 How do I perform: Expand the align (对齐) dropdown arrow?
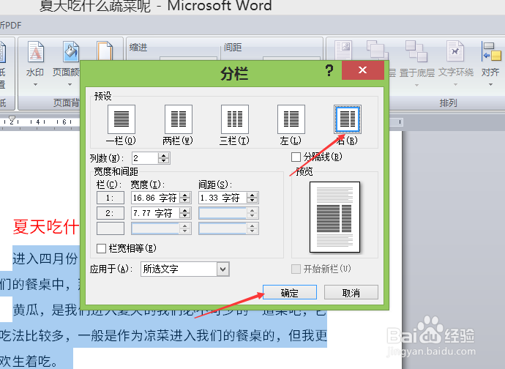click(x=490, y=85)
